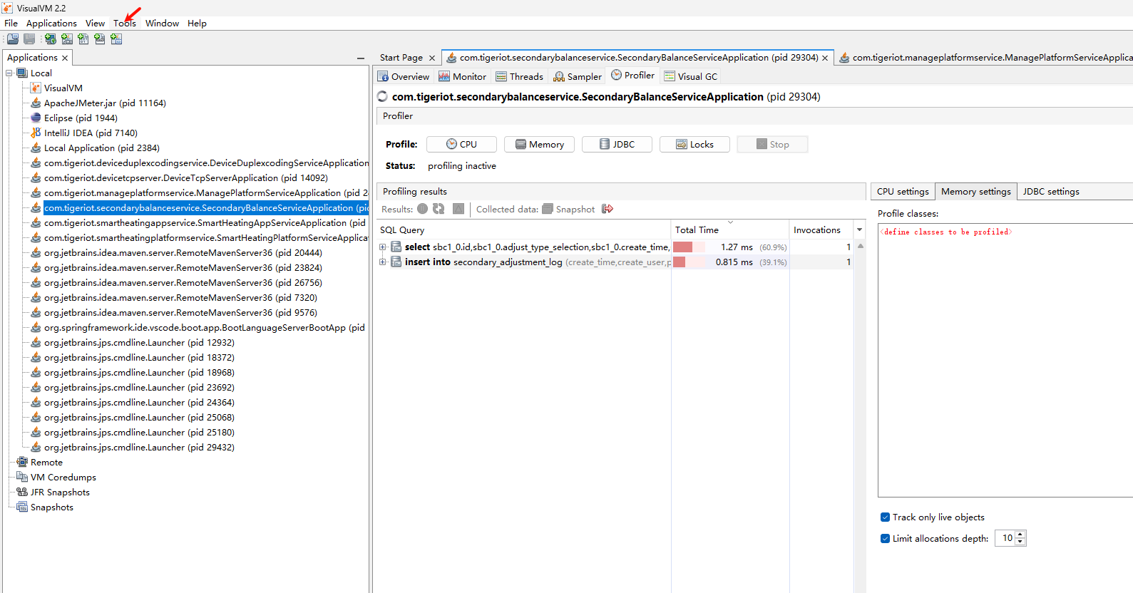Click the Add Remote Host toolbar icon
The height and width of the screenshot is (593, 1133).
pyautogui.click(x=51, y=39)
